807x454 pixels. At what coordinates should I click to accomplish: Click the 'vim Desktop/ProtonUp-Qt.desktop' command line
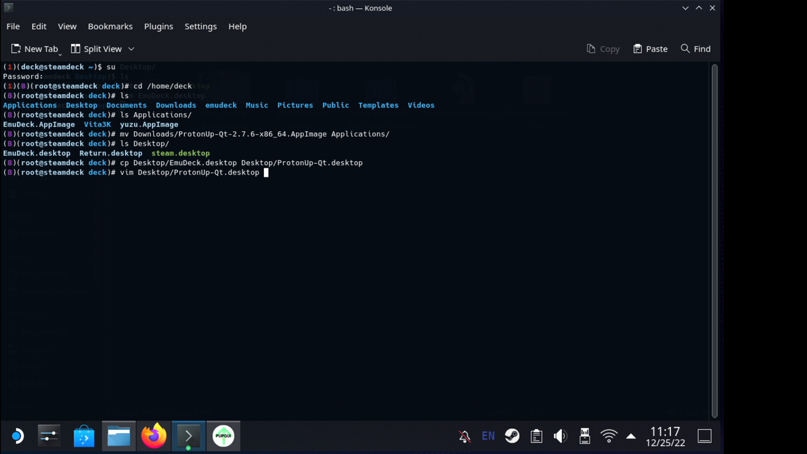[x=190, y=173]
